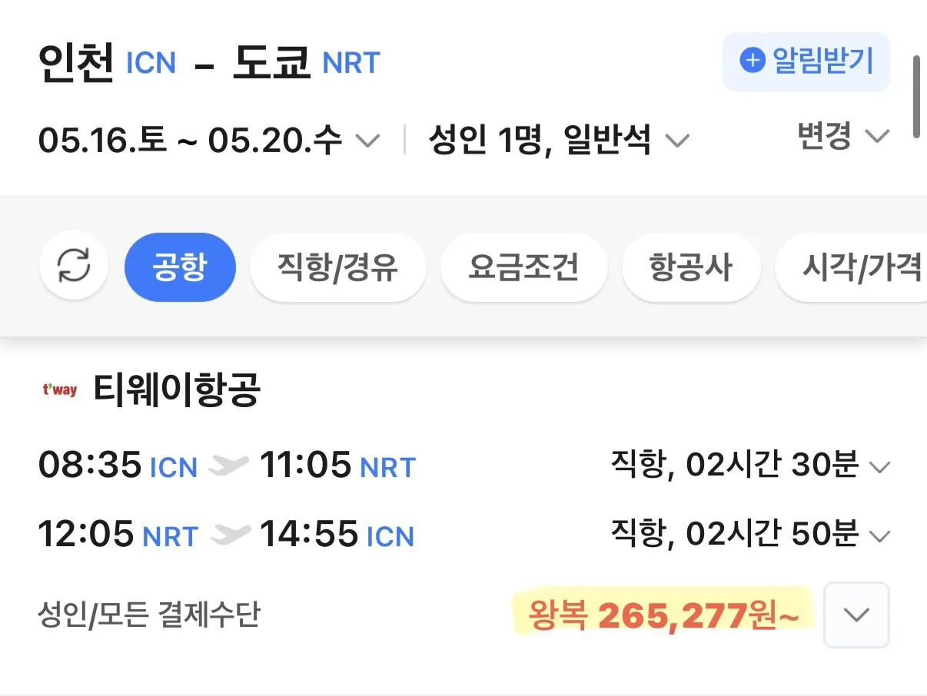This screenshot has height=696, width=927.
Task: Expand passenger and seat class dropdown
Action: coord(676,141)
